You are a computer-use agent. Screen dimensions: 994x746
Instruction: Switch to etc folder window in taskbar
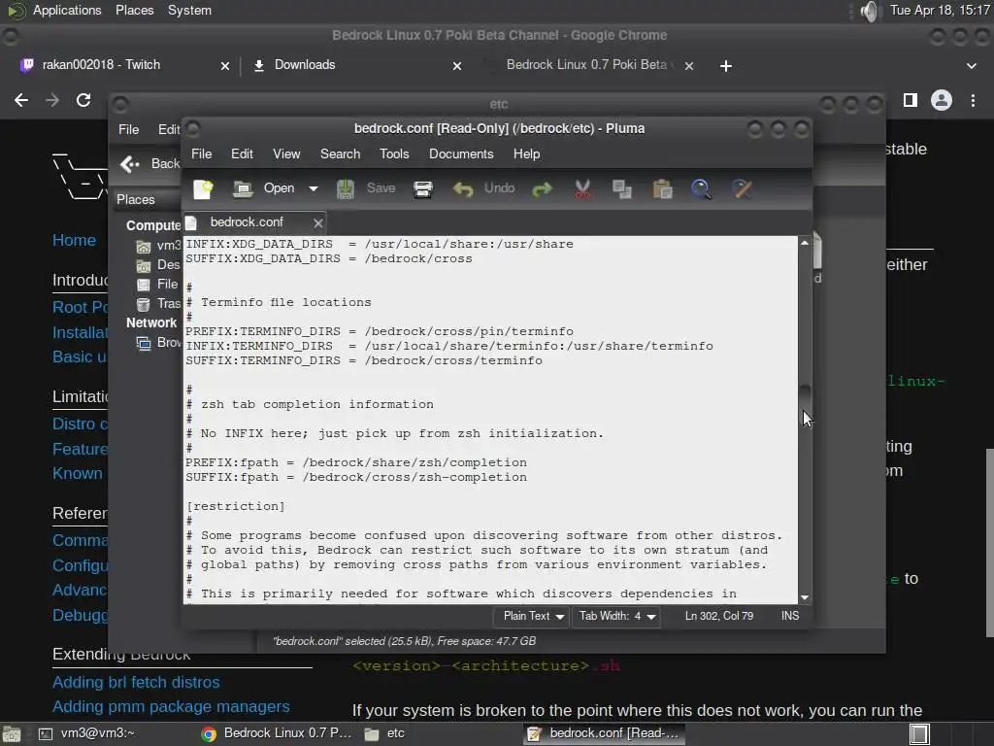point(385,733)
